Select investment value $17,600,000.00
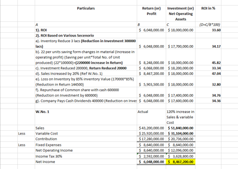Image resolution: width=238 pixels, height=169 pixels. (181, 101)
